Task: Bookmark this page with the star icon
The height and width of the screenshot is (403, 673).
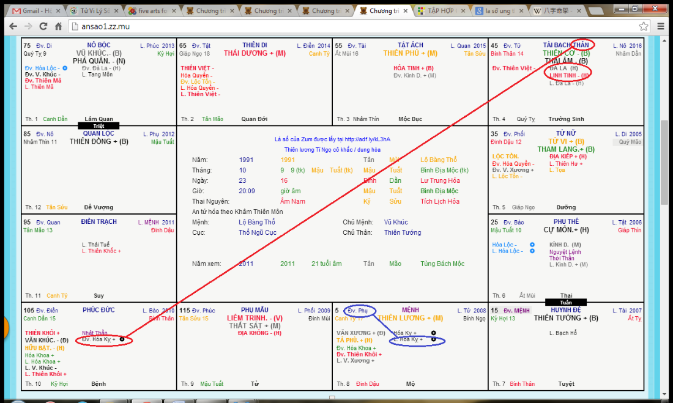Action: click(x=644, y=26)
